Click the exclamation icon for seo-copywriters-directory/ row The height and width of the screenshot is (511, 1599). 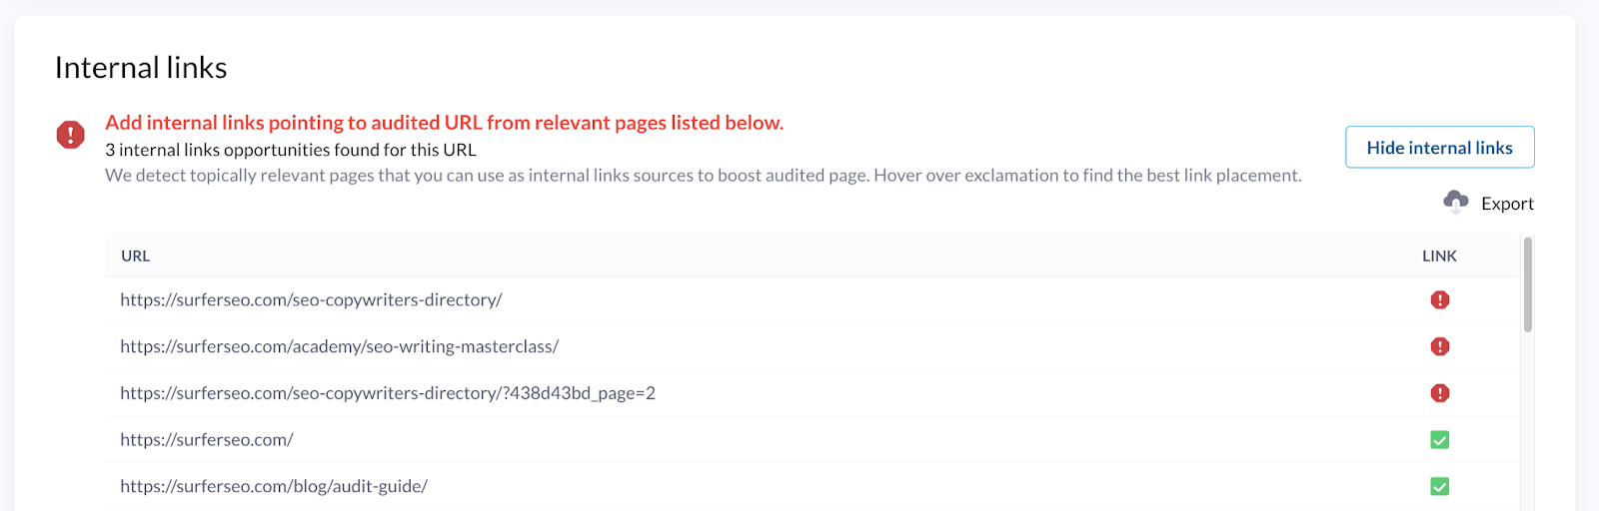tap(1440, 299)
